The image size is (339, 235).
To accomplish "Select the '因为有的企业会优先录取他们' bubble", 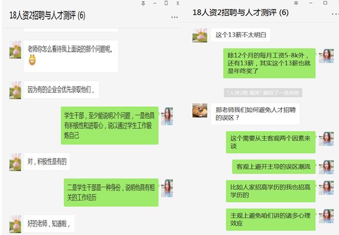I will [61, 89].
